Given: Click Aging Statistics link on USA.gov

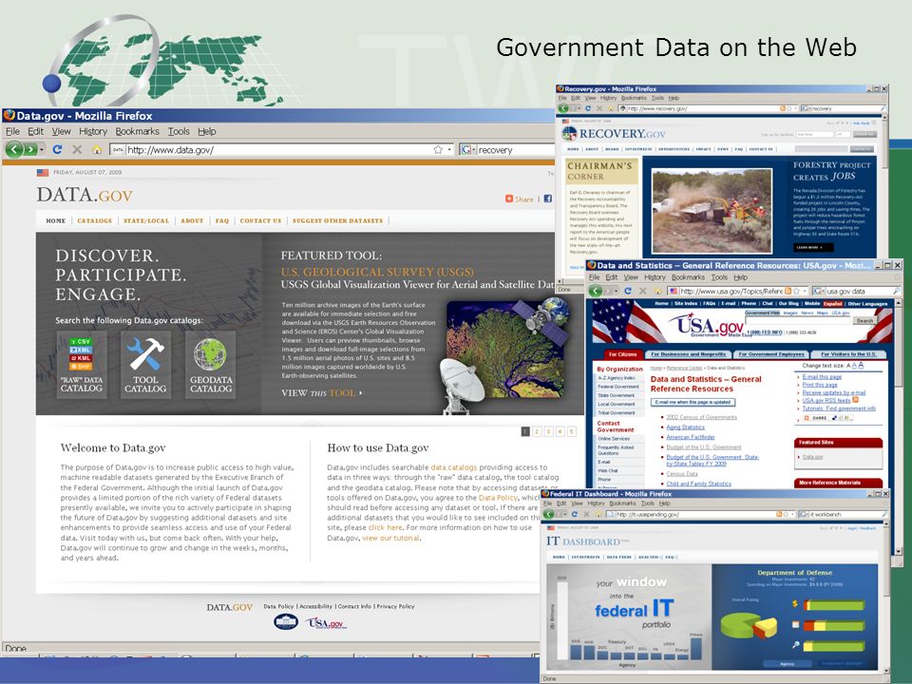Looking at the screenshot, I should pyautogui.click(x=685, y=427).
